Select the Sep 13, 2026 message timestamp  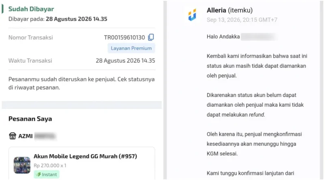[242, 20]
